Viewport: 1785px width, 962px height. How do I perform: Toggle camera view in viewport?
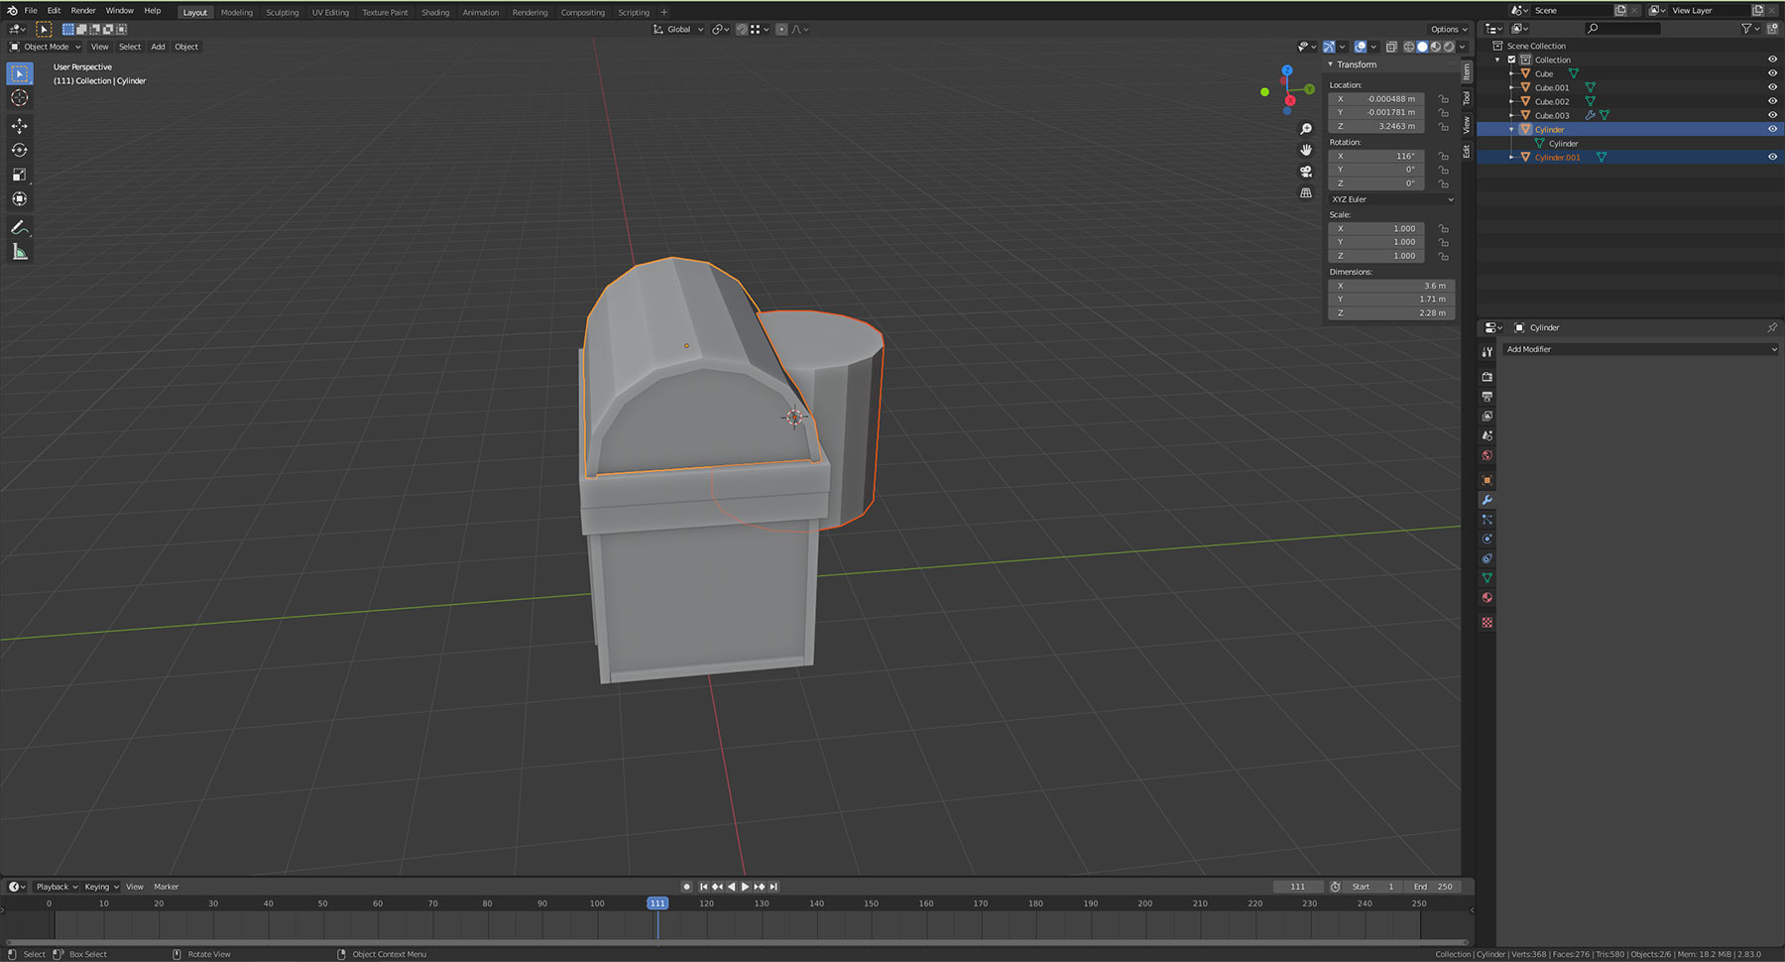point(1306,172)
